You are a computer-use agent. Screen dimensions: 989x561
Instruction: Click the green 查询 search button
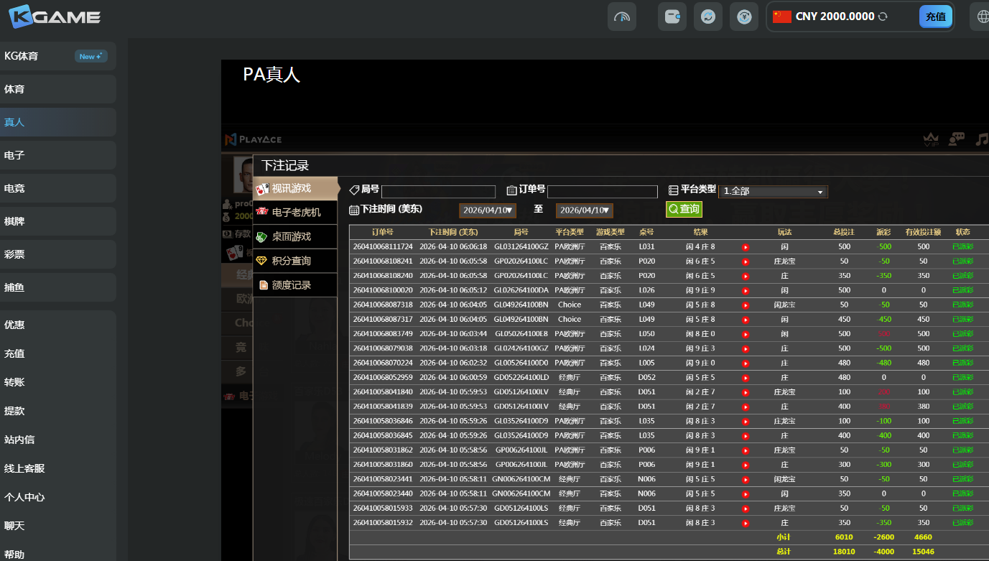684,209
